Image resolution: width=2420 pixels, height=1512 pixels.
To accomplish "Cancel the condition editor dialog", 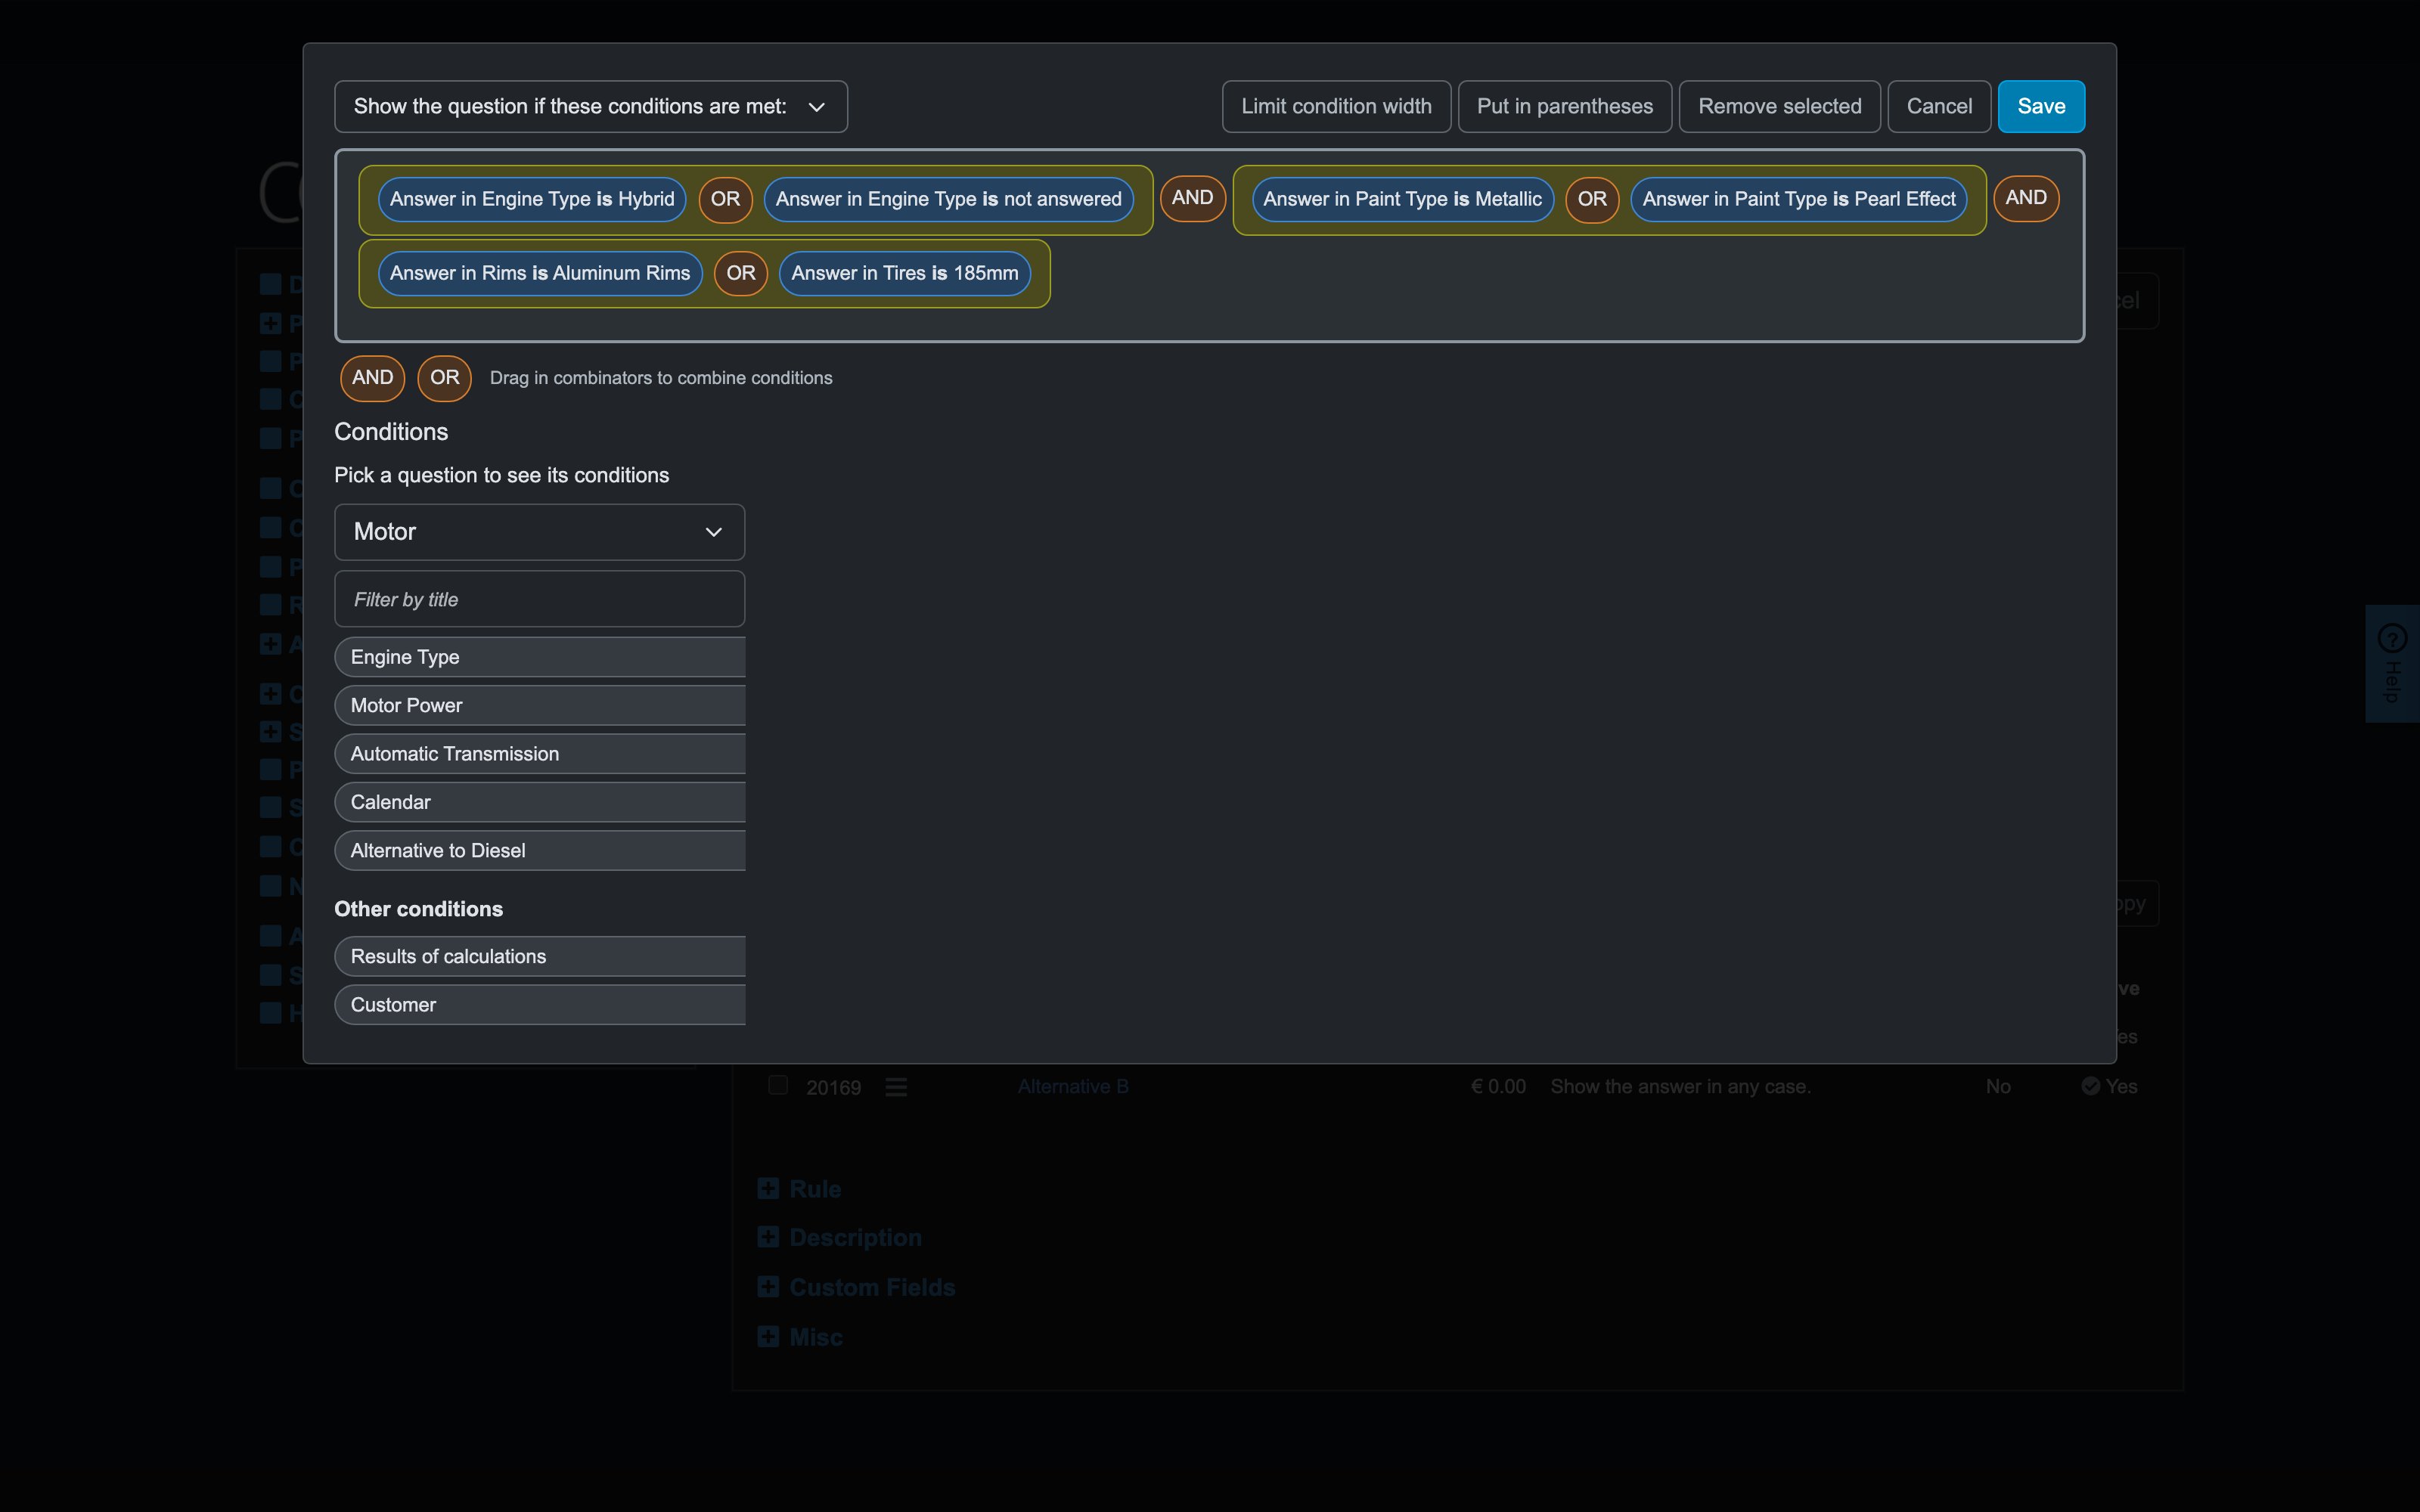I will pyautogui.click(x=1939, y=106).
